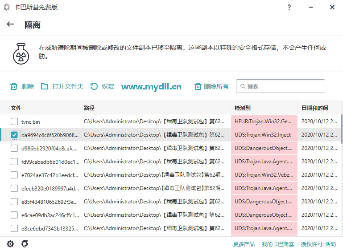Viewport: 343px width, 251px height.
Task: Click detection cell of e85f434810652692f3e row
Action: 264,202
